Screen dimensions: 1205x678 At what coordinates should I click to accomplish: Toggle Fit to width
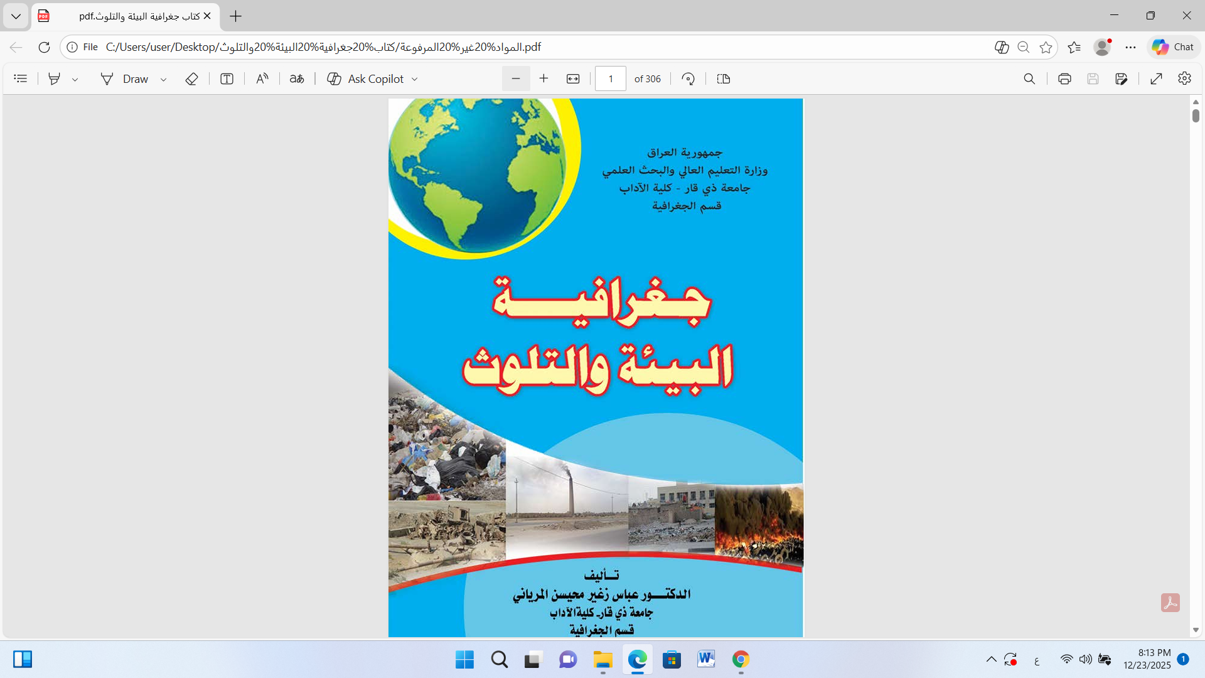(x=573, y=78)
